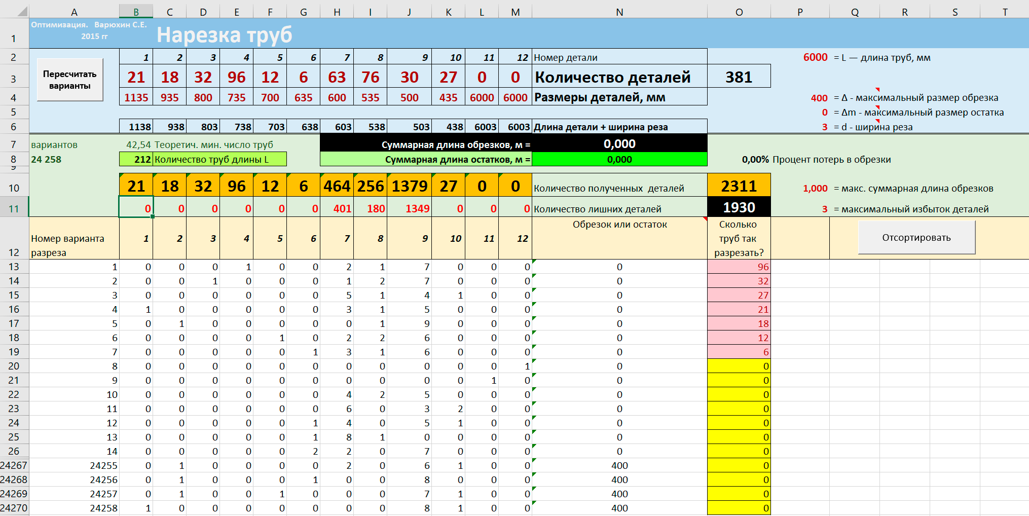1029x516 pixels.
Task: Select total obtained parts cell 2311
Action: click(x=739, y=186)
